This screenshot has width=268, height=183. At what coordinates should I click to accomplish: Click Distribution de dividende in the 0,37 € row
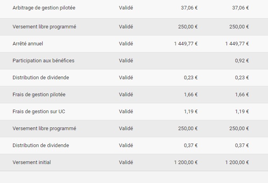click(41, 146)
